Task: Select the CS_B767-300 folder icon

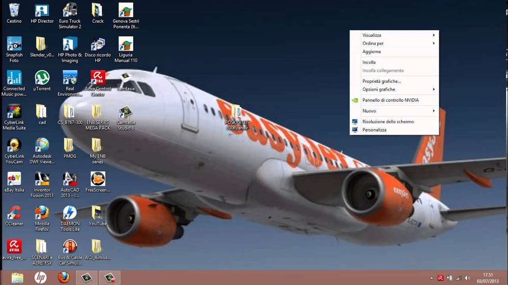Action: coord(70,115)
